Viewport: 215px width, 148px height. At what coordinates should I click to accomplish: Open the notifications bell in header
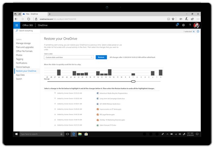click(x=177, y=25)
